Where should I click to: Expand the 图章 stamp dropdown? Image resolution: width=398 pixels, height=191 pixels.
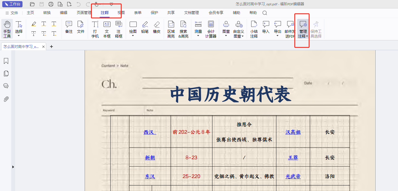[x=226, y=36]
